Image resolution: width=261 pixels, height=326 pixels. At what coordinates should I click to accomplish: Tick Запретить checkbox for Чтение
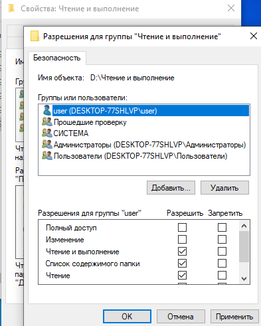click(x=222, y=275)
